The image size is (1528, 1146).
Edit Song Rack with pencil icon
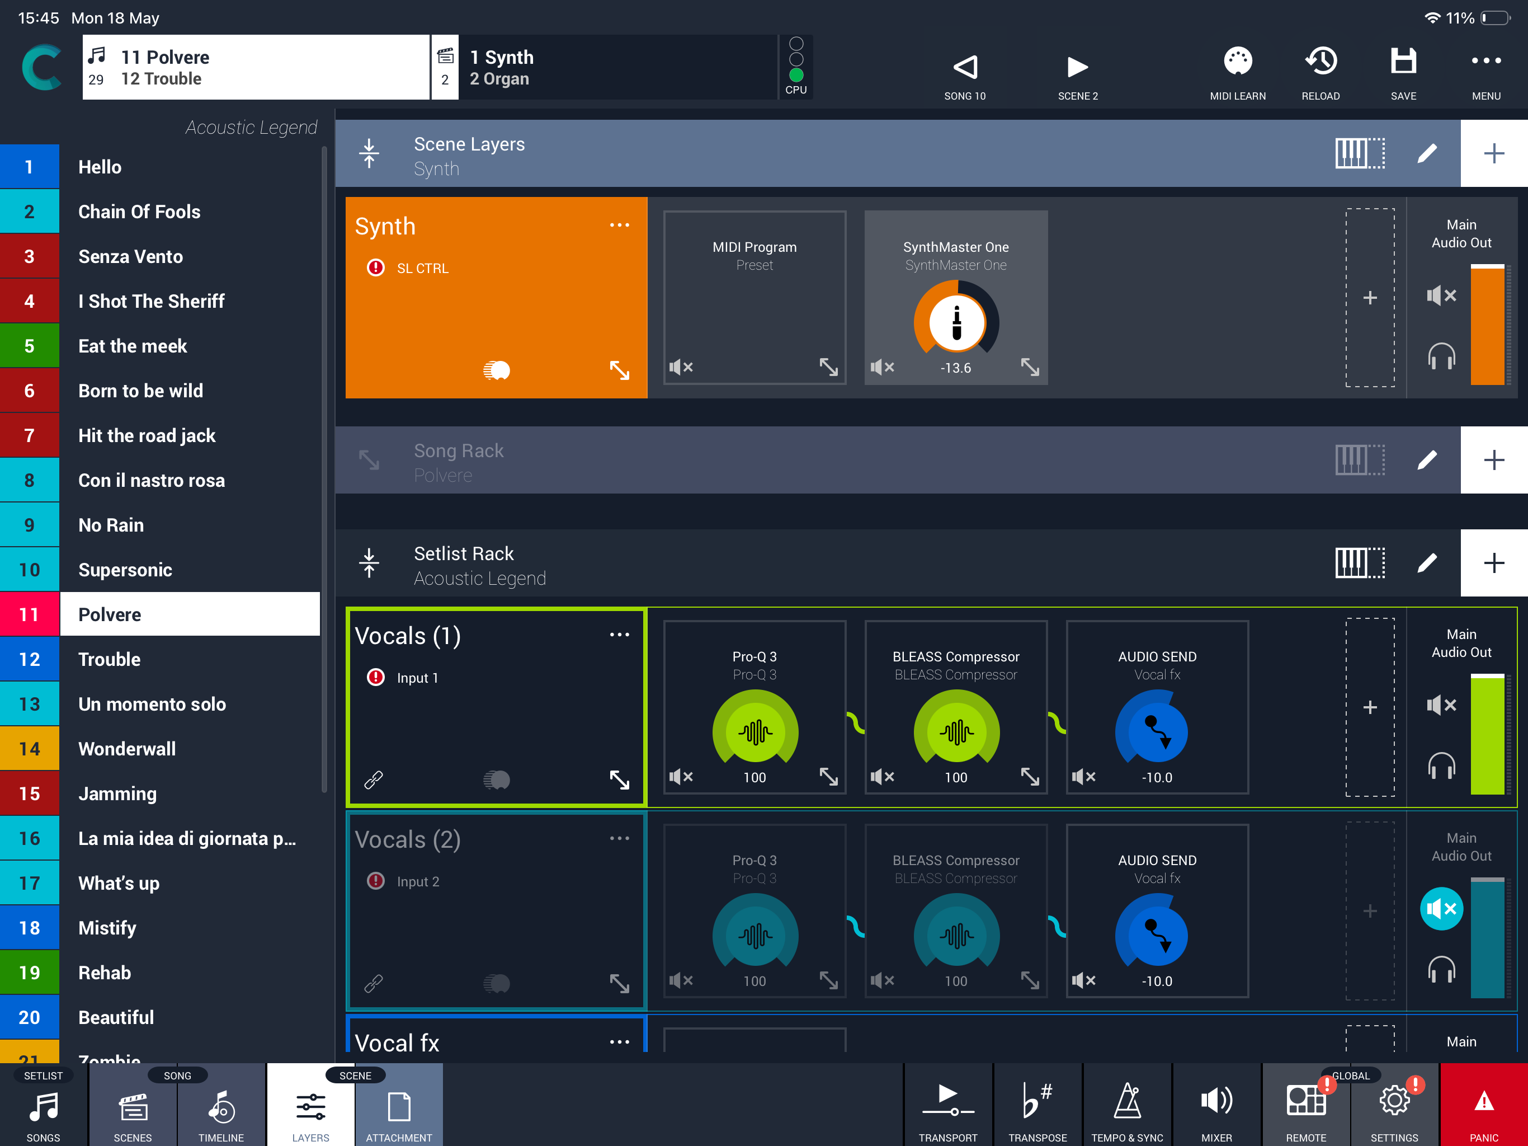(x=1427, y=459)
